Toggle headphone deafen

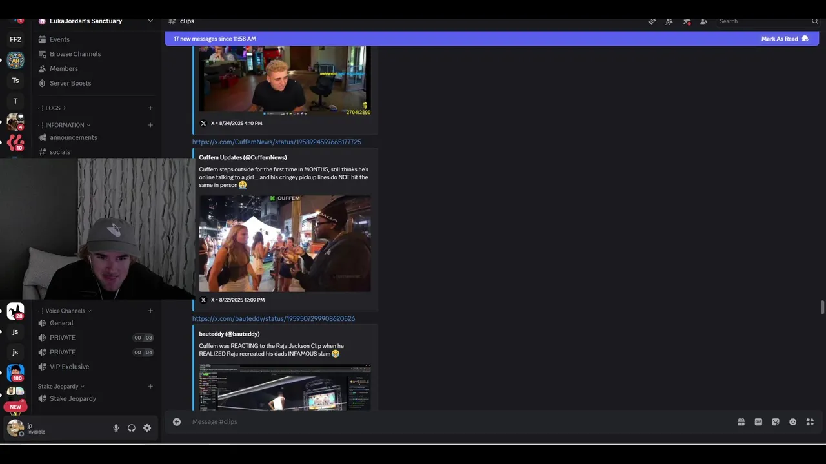132,428
